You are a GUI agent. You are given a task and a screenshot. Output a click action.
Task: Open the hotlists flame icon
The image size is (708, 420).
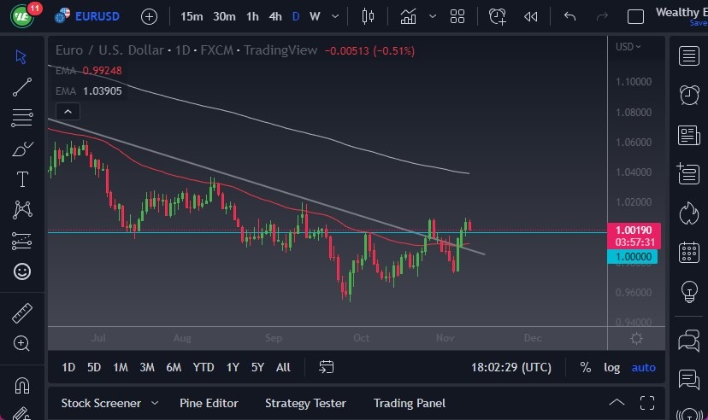[x=689, y=213]
